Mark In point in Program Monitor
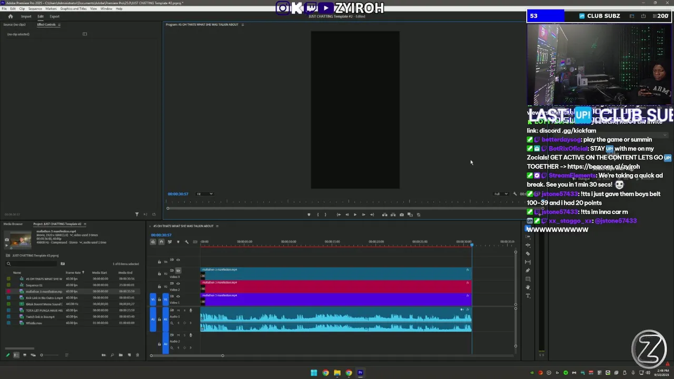The image size is (674, 379). pos(318,215)
